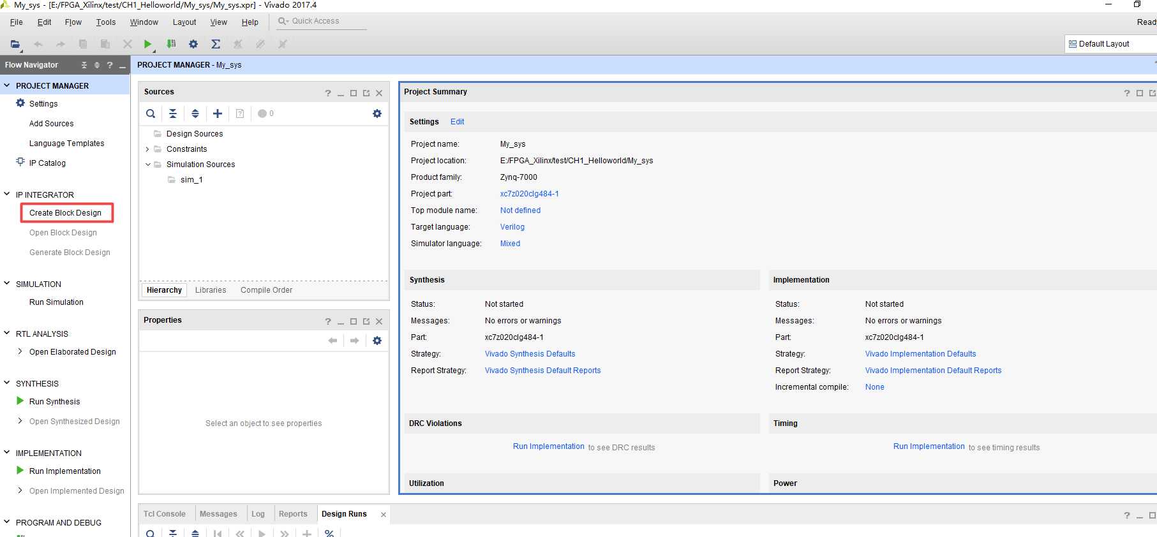Click the Open Project folder icon in toolbar
Screen dimensions: 1157x537
[15, 44]
